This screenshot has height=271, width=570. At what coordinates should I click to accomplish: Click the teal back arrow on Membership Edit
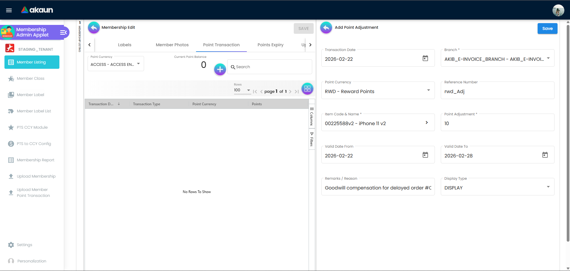[x=94, y=27]
